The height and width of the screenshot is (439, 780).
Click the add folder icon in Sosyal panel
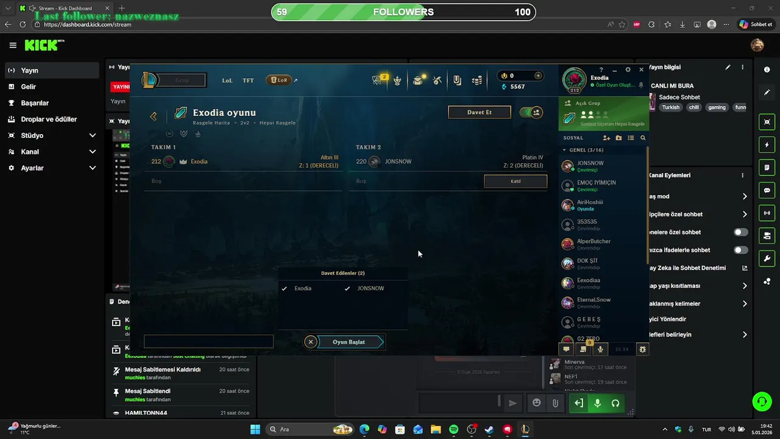tap(619, 138)
